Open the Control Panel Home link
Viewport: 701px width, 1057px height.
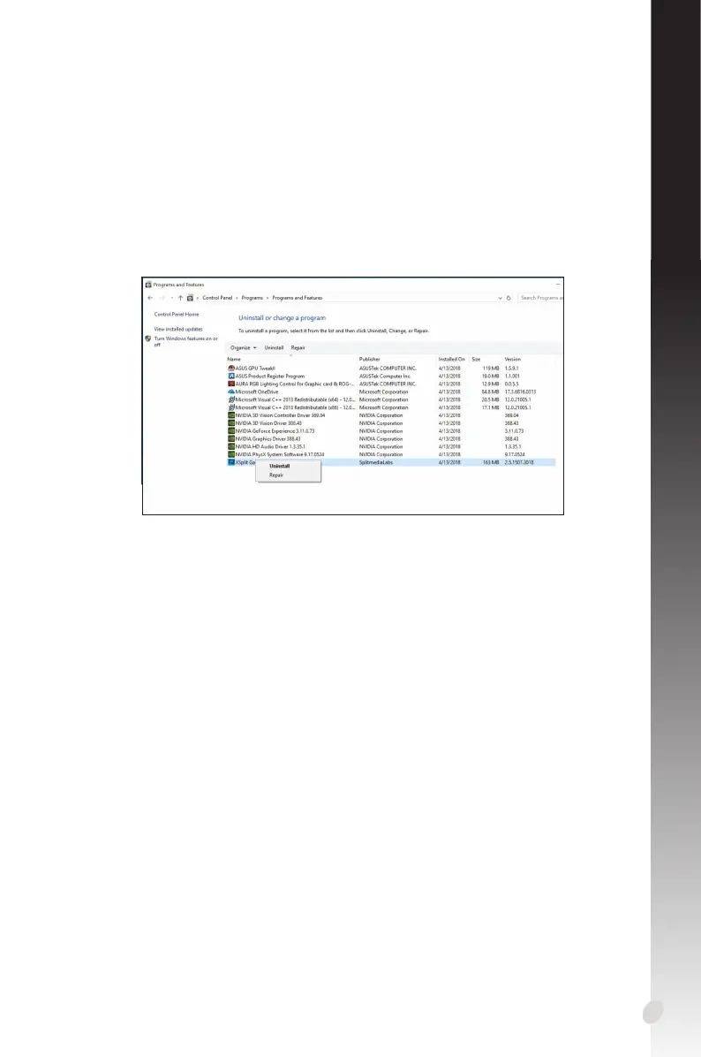(x=177, y=314)
